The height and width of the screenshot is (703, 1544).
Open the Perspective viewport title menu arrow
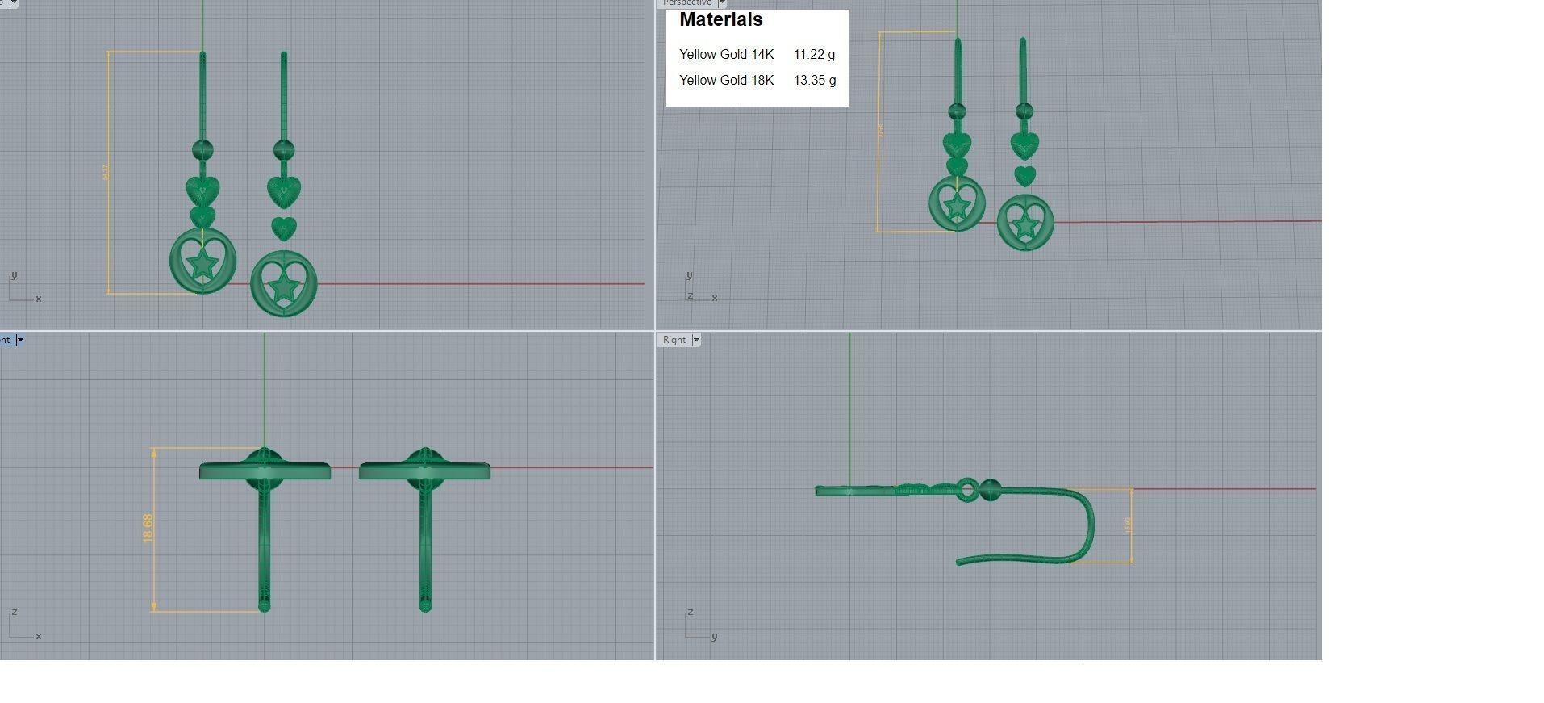tap(722, 3)
